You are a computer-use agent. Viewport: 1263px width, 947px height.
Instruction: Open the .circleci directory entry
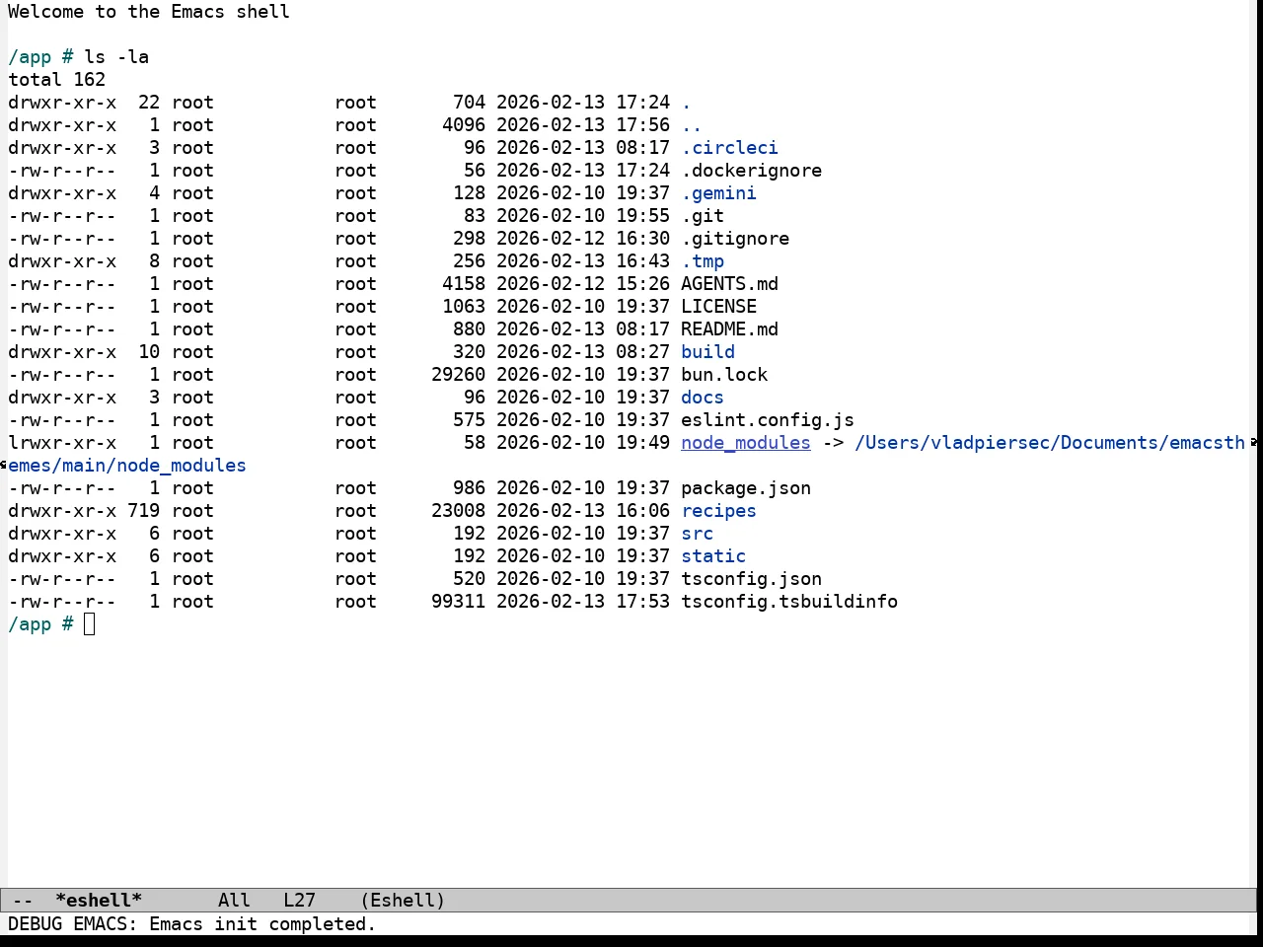729,148
